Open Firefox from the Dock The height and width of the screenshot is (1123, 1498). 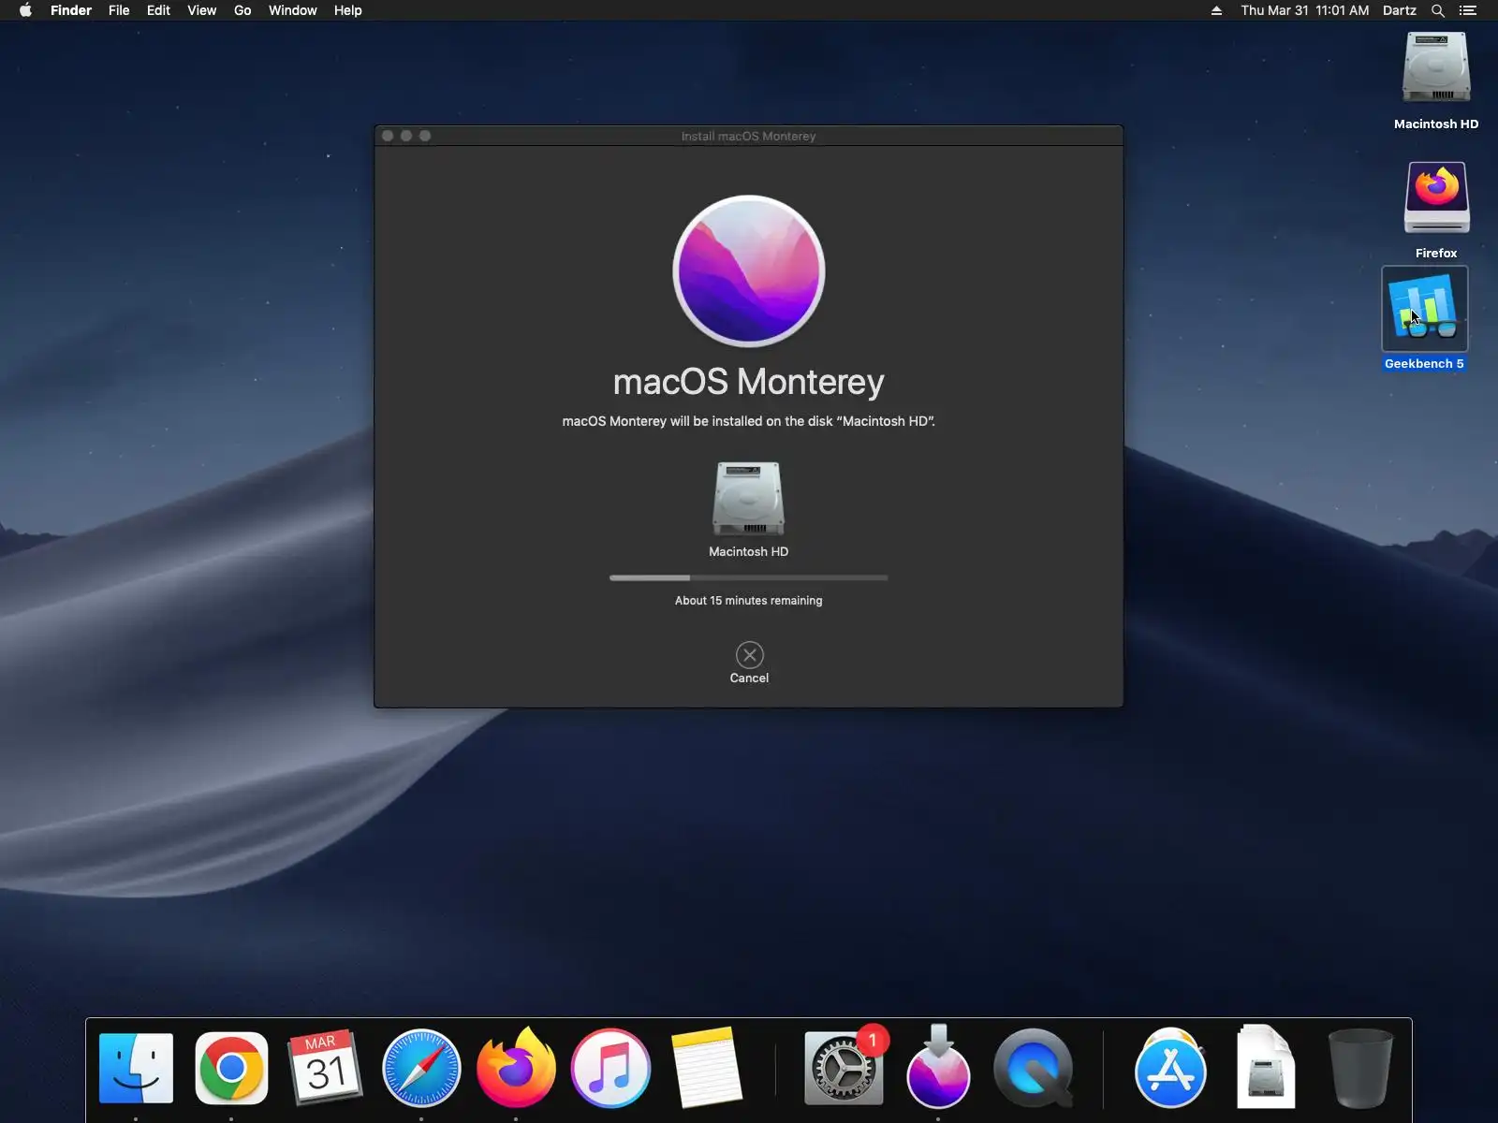click(516, 1067)
